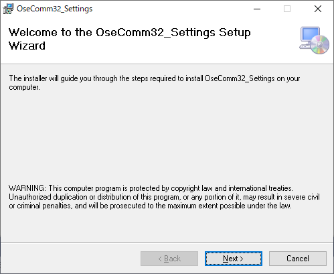Click the blue monitor in the banner image
Viewport: 334px width, 274px height.
tap(310, 35)
